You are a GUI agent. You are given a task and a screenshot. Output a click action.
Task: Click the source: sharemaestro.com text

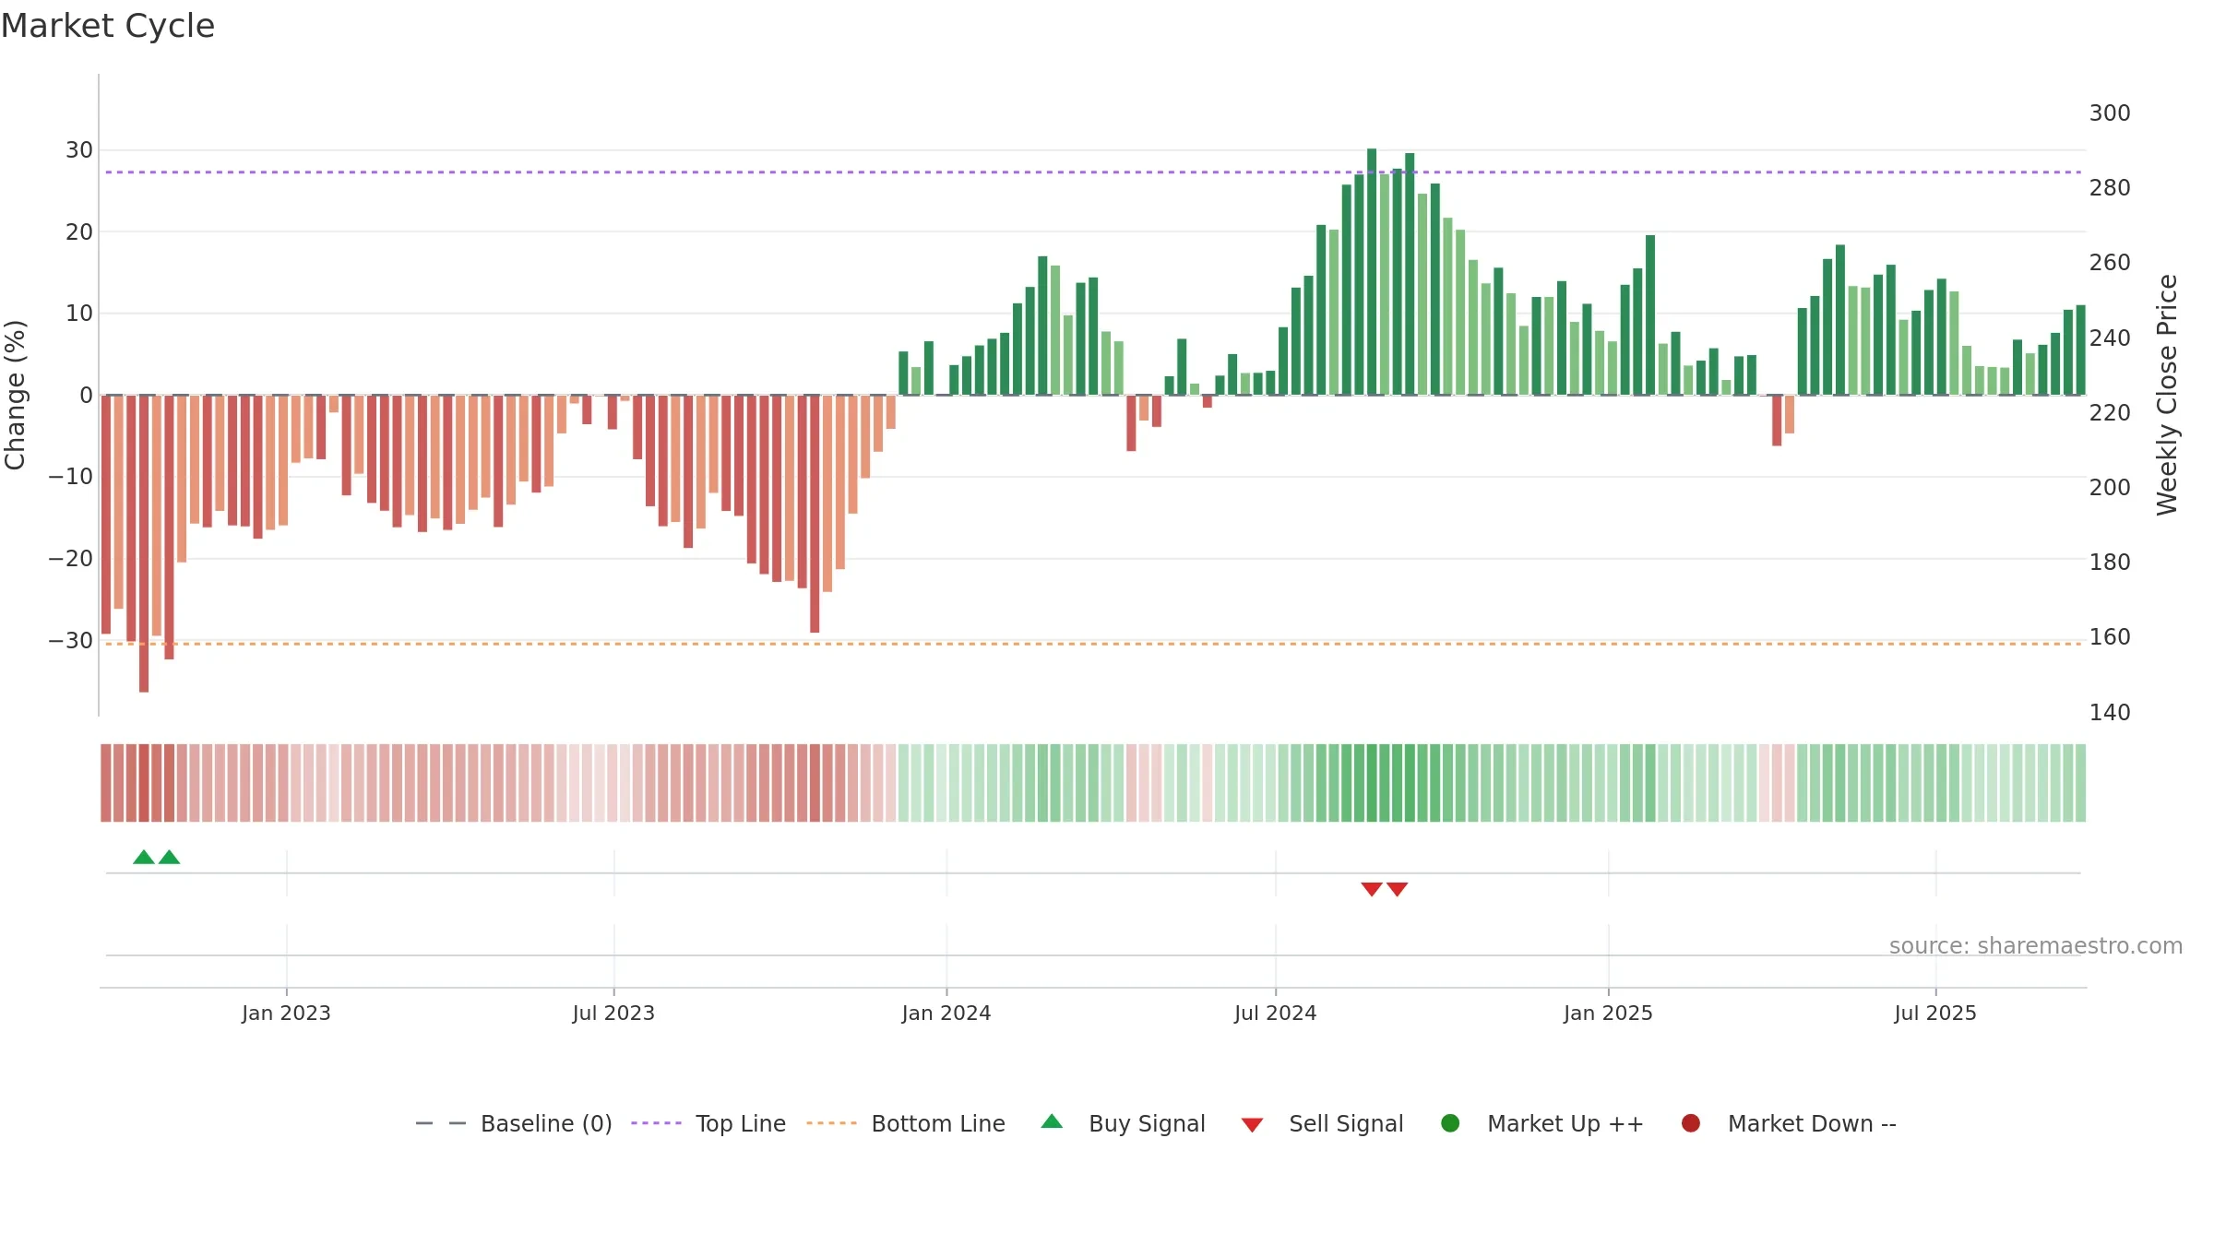(x=2036, y=946)
